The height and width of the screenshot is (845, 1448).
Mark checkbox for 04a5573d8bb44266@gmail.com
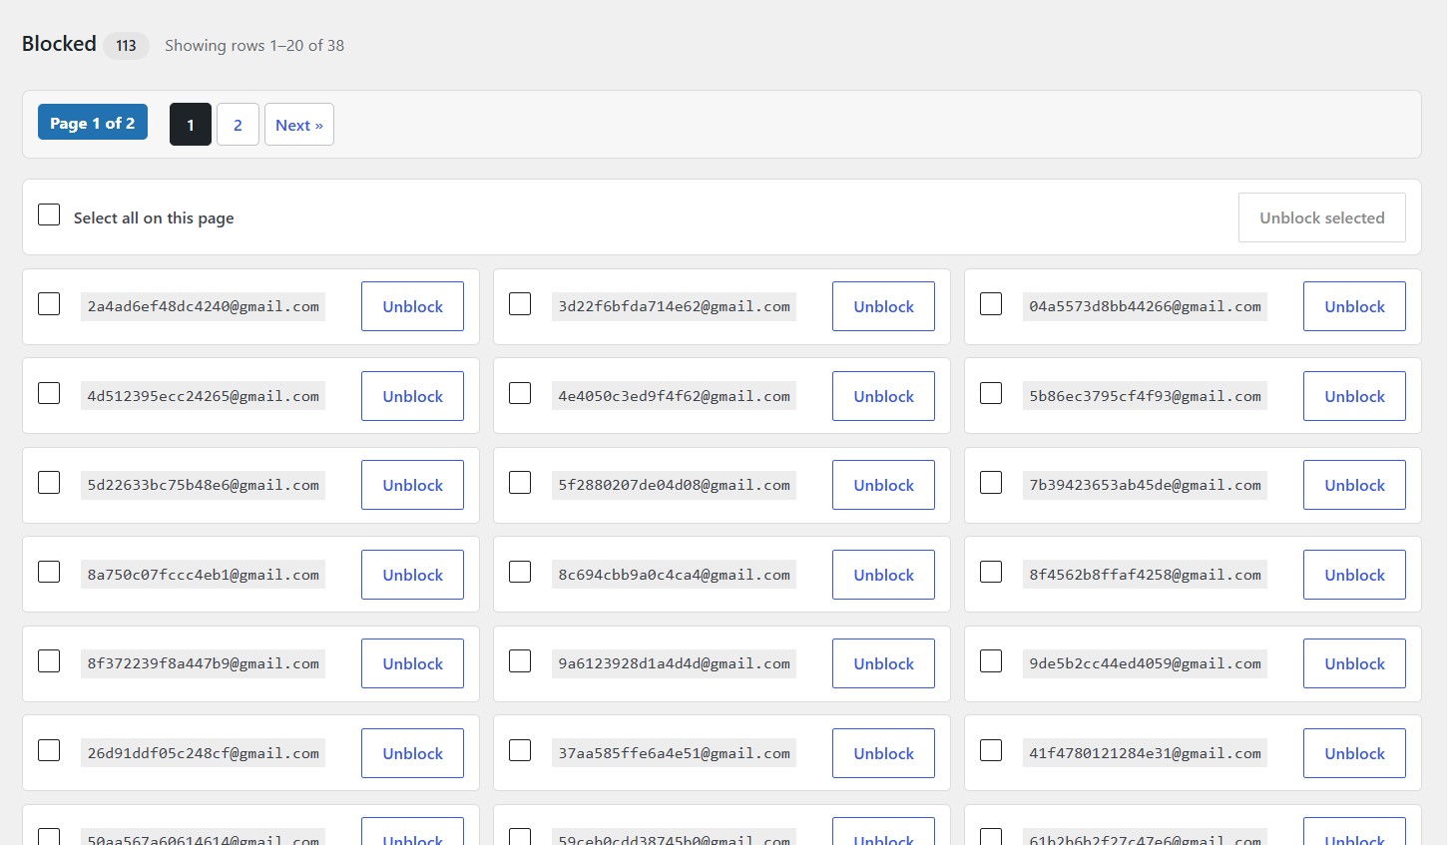pos(991,303)
